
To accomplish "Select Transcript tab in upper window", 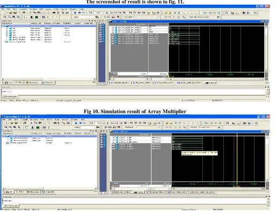I will point(10,97).
